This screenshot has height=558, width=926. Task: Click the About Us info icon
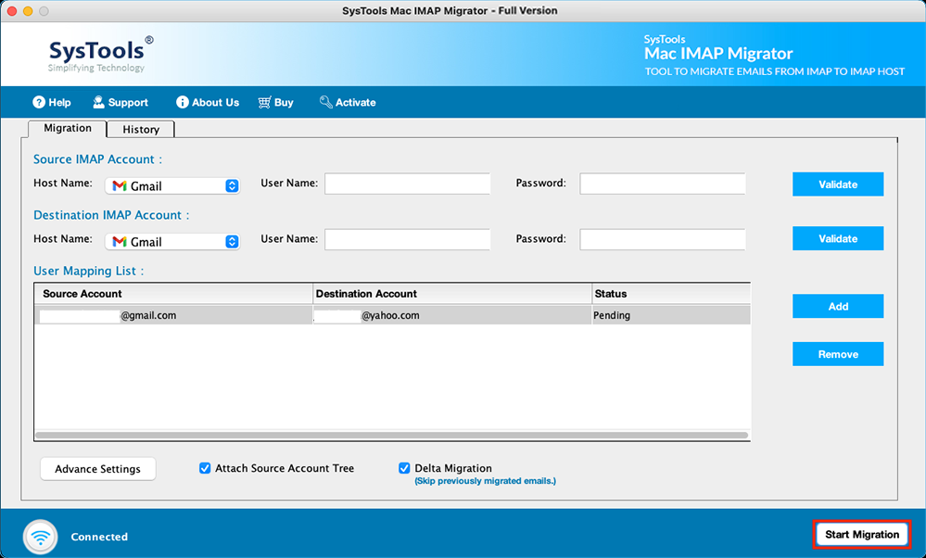click(x=183, y=102)
